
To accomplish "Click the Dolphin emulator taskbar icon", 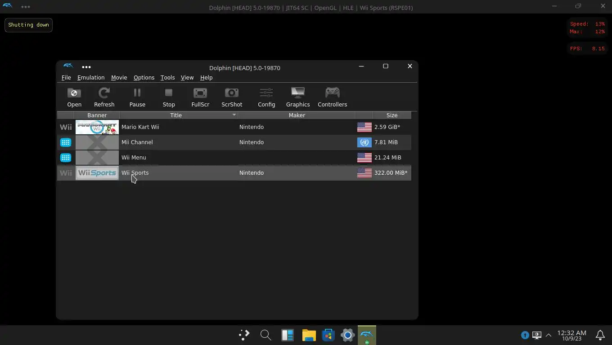I will pos(367,335).
